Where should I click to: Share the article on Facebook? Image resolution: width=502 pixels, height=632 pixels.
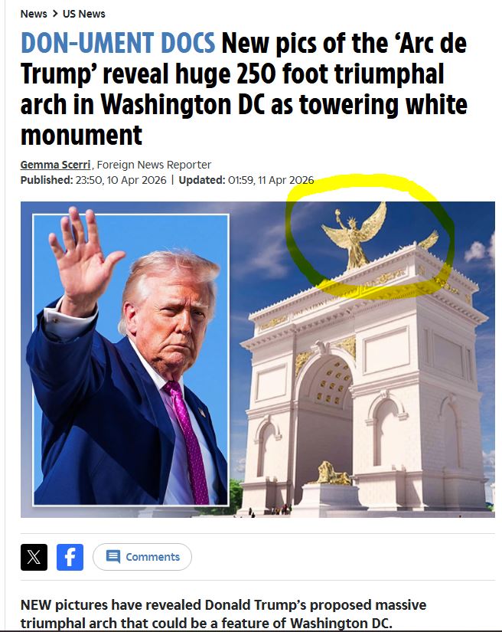tap(70, 557)
